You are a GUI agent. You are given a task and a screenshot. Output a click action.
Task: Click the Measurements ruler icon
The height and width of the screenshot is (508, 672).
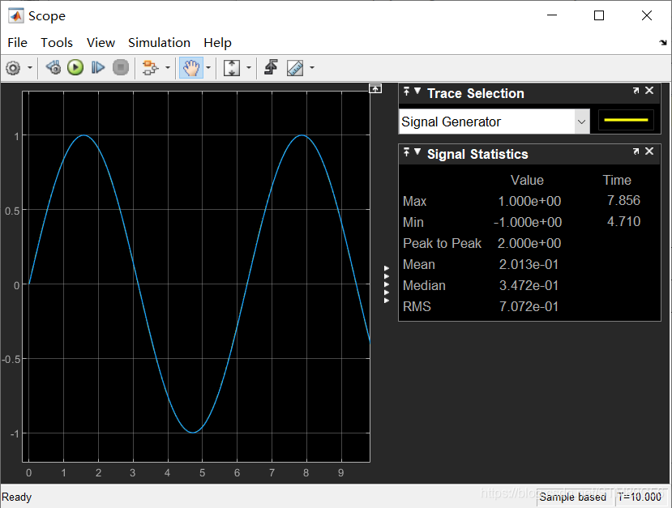[293, 67]
